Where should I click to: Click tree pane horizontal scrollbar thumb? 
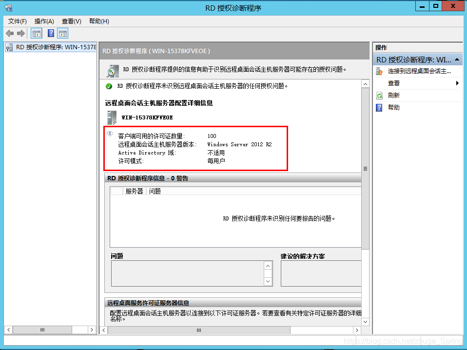42,330
